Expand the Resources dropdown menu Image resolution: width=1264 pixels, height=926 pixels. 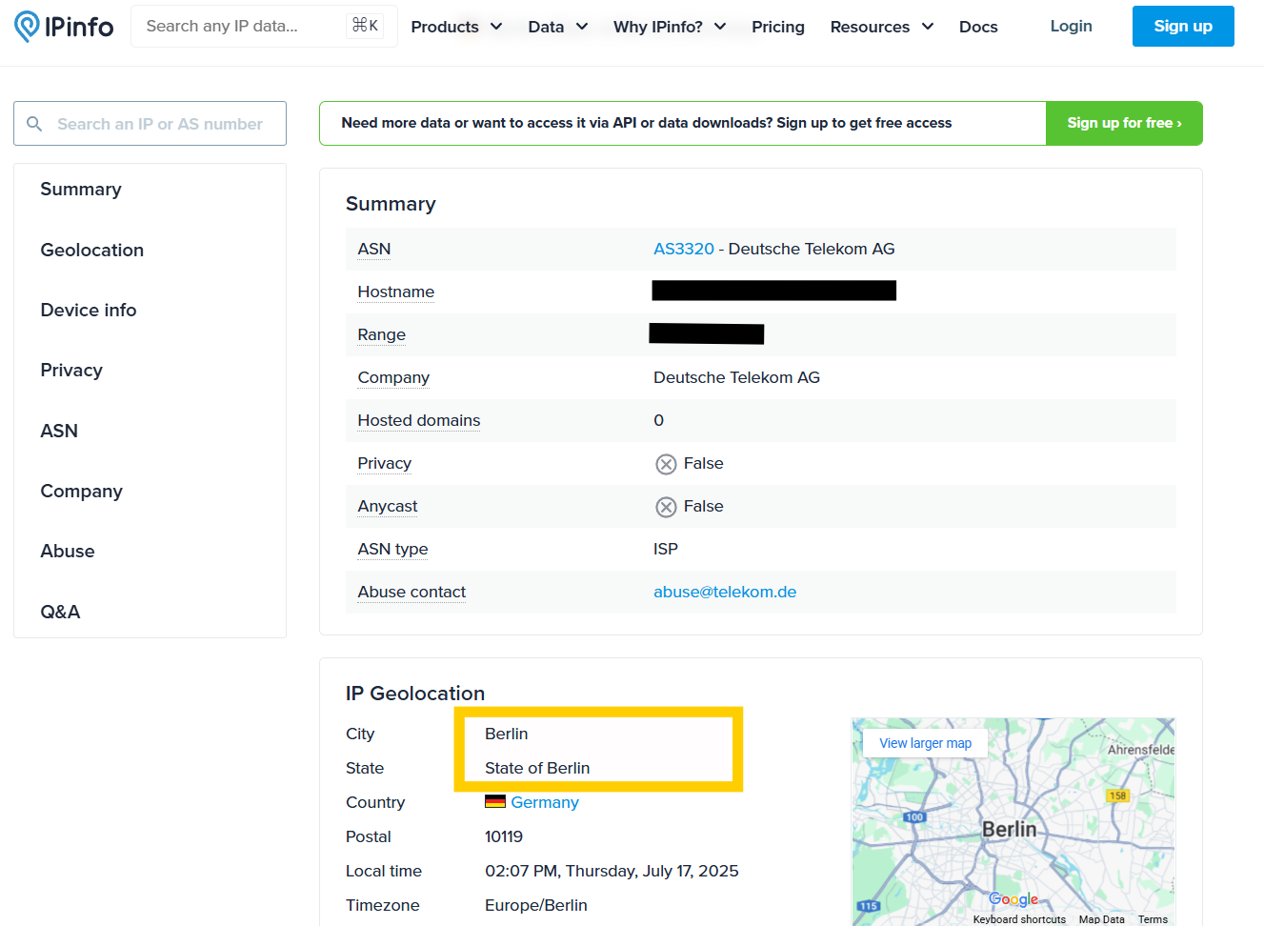(882, 27)
